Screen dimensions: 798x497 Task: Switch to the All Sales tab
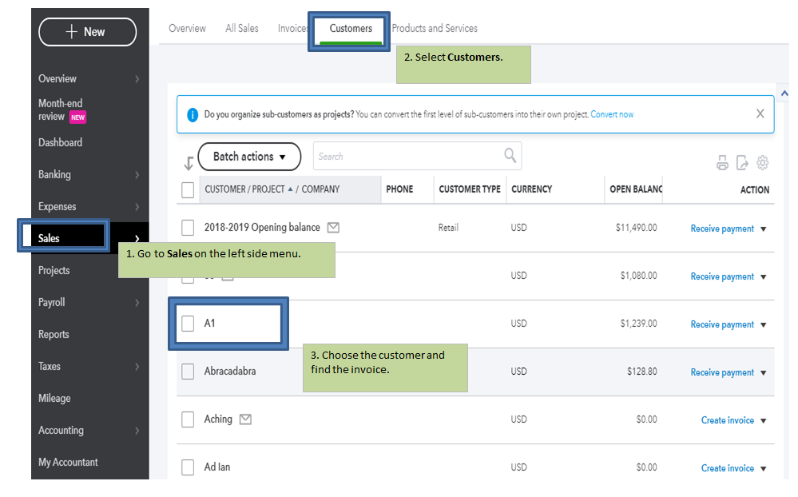[242, 29]
